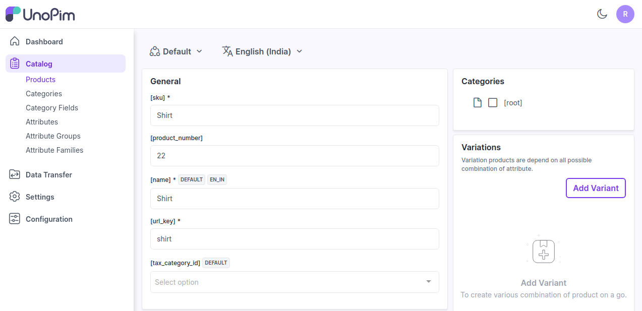Expand the tax_category_id select option

(295, 282)
